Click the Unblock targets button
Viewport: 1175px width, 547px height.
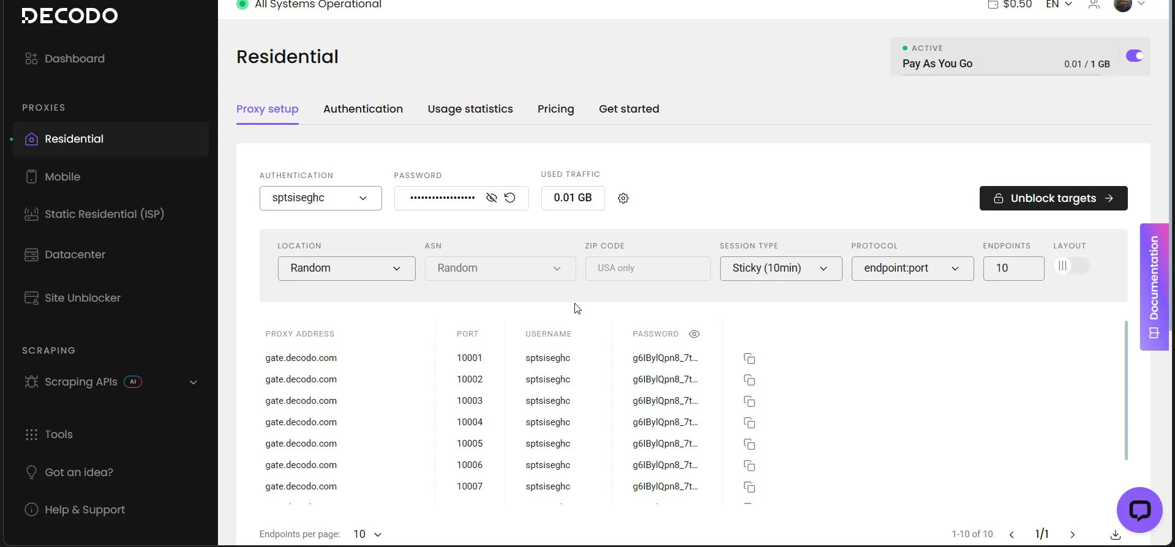(1053, 198)
